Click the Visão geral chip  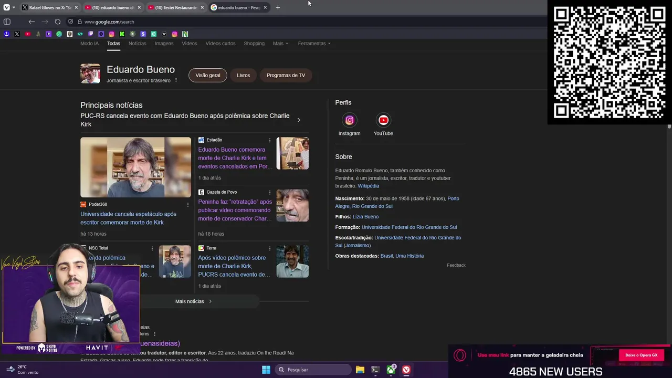point(208,75)
